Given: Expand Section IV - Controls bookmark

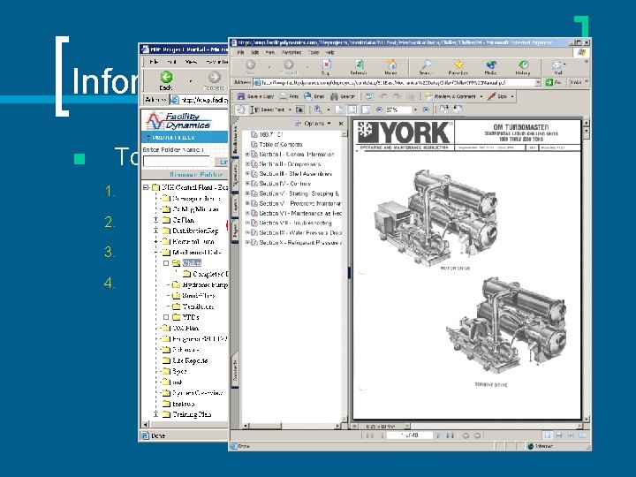Looking at the screenshot, I should click(x=247, y=184).
